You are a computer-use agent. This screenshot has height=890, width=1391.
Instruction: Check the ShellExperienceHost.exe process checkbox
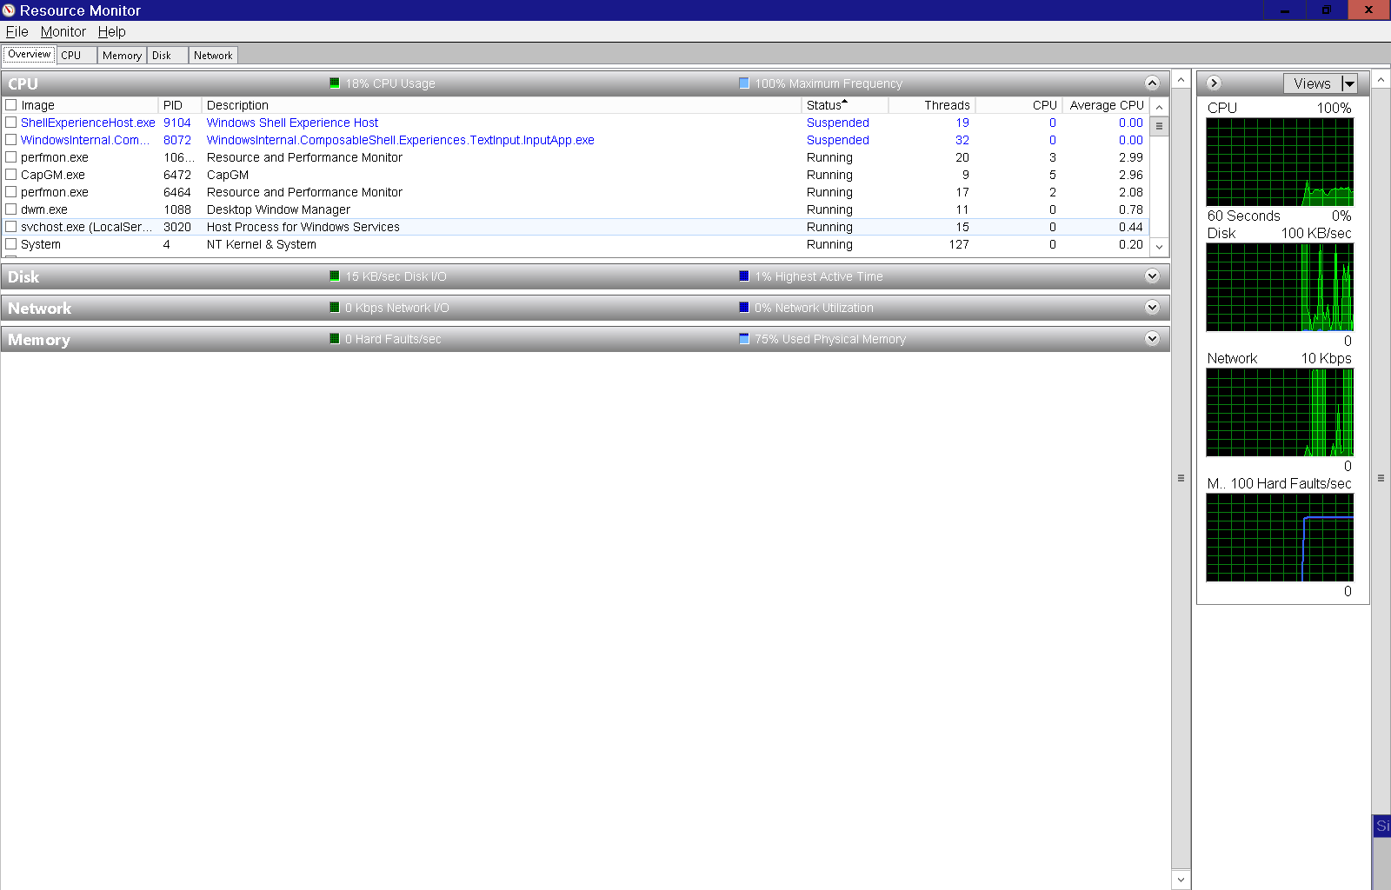tap(11, 123)
